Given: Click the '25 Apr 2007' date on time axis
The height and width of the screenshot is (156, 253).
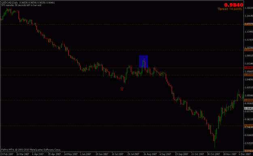Looking at the screenshot, I should (54, 154).
